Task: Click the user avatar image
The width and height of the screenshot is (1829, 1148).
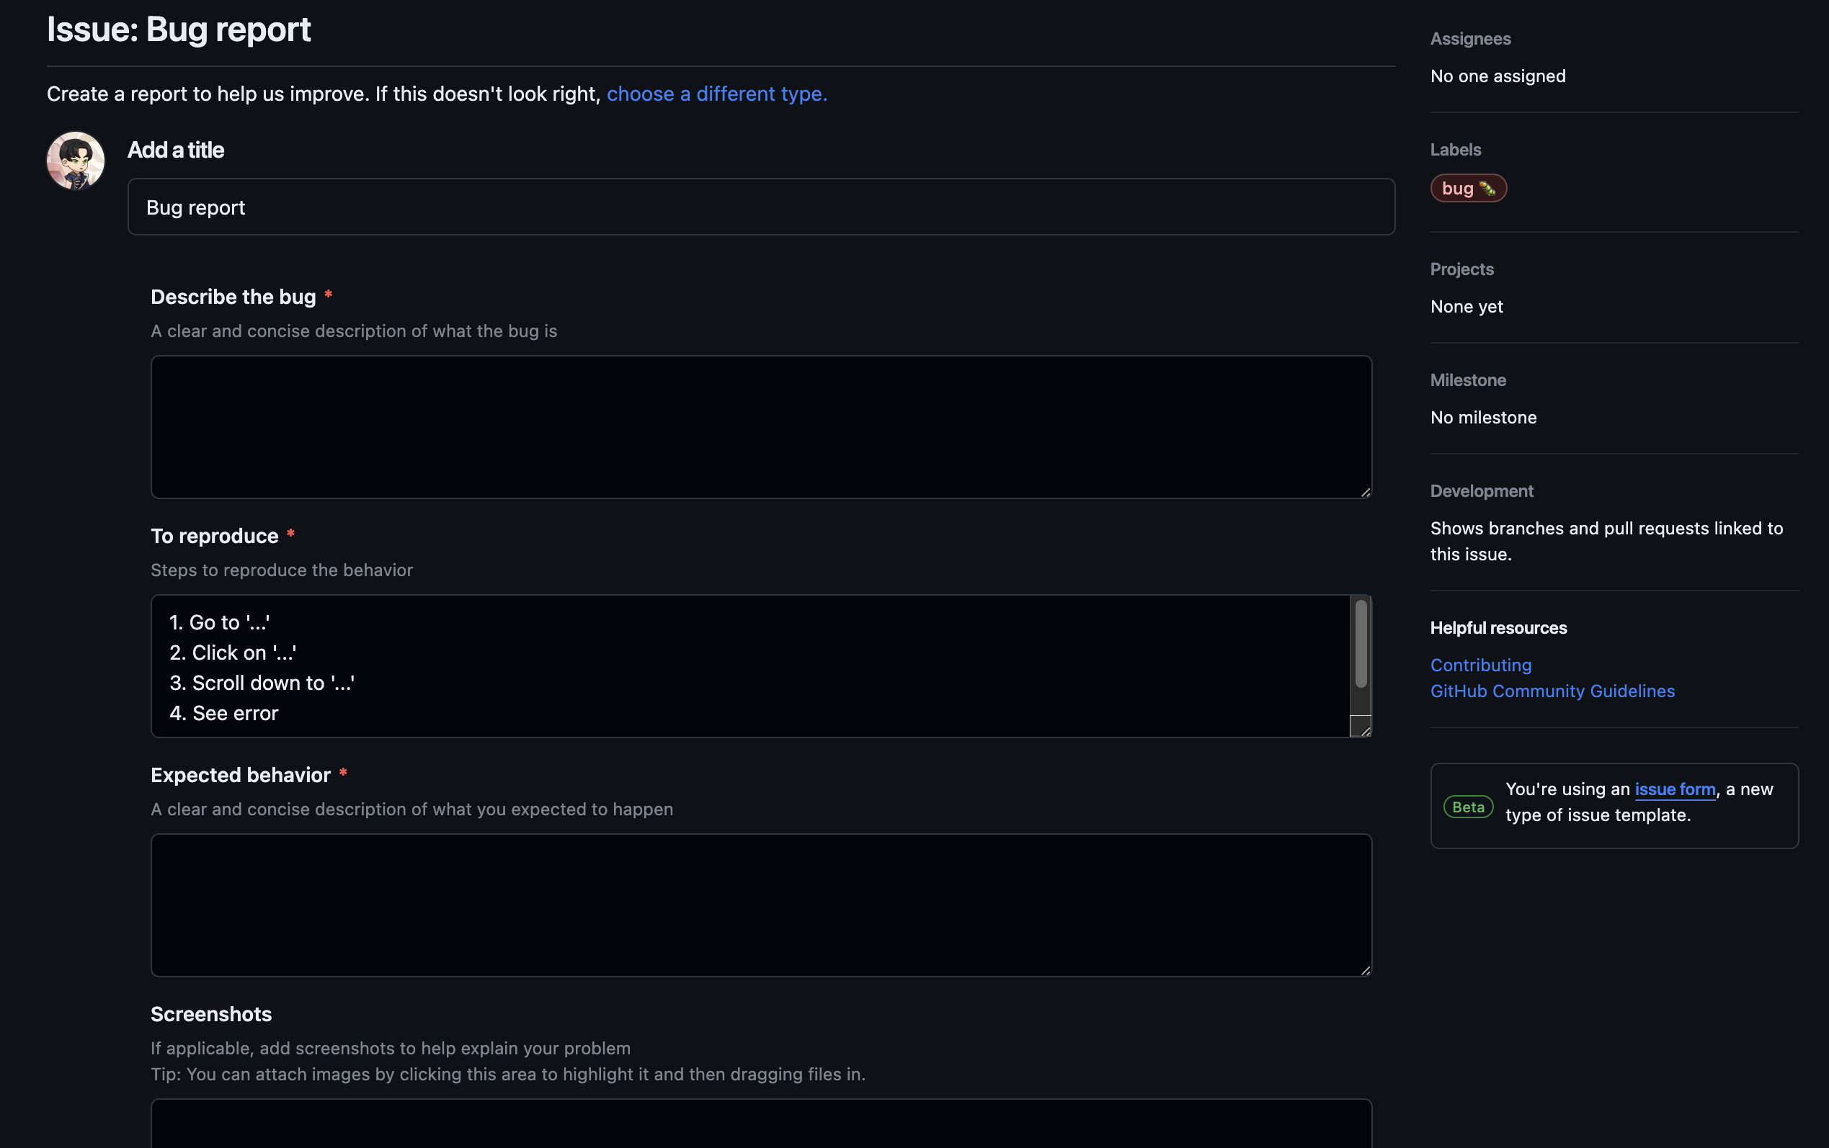Action: coord(75,160)
